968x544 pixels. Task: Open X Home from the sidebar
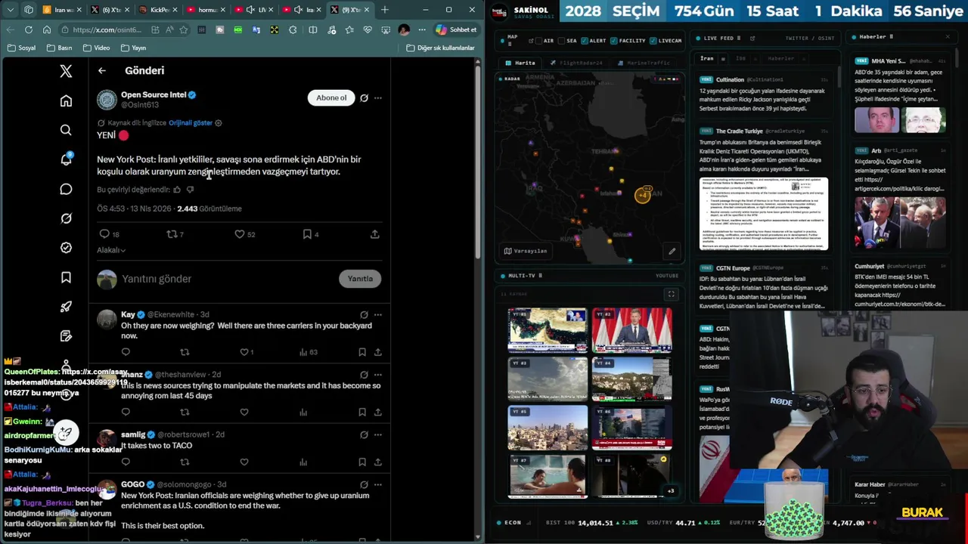[x=66, y=101]
